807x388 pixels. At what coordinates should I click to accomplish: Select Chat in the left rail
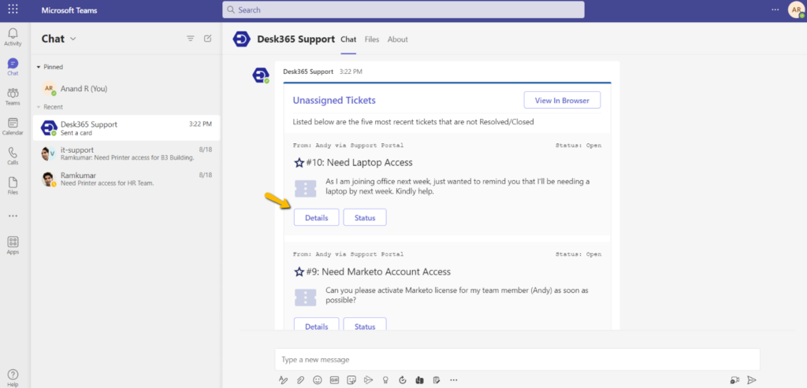(13, 67)
